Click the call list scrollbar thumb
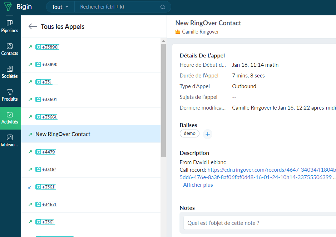 (163, 101)
